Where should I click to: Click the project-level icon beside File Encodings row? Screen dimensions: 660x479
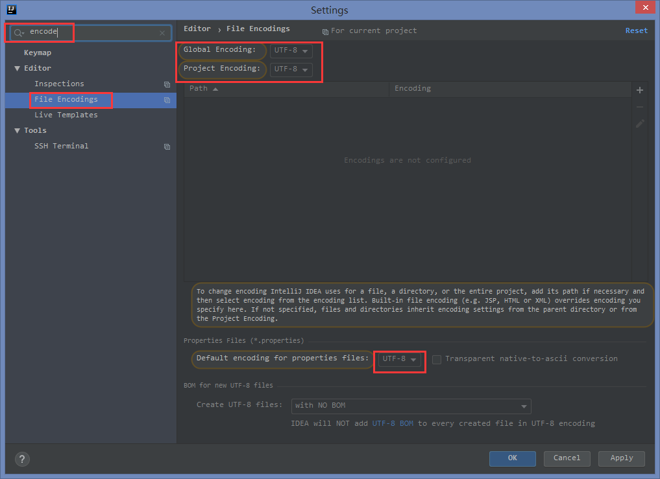pyautogui.click(x=167, y=100)
